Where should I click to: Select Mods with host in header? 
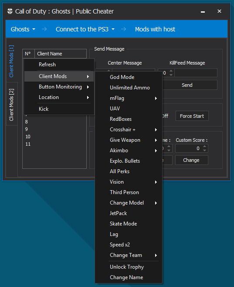155,29
